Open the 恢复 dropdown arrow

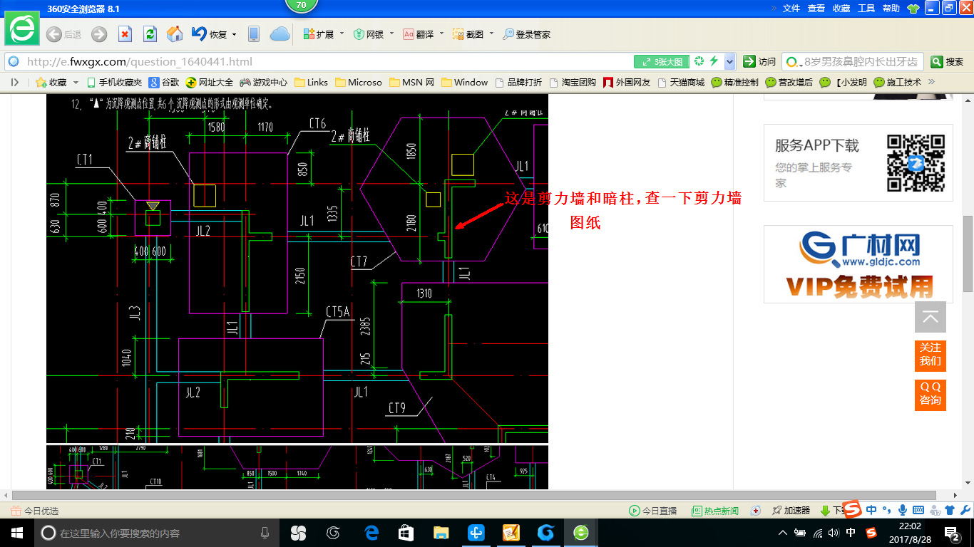[x=234, y=34]
